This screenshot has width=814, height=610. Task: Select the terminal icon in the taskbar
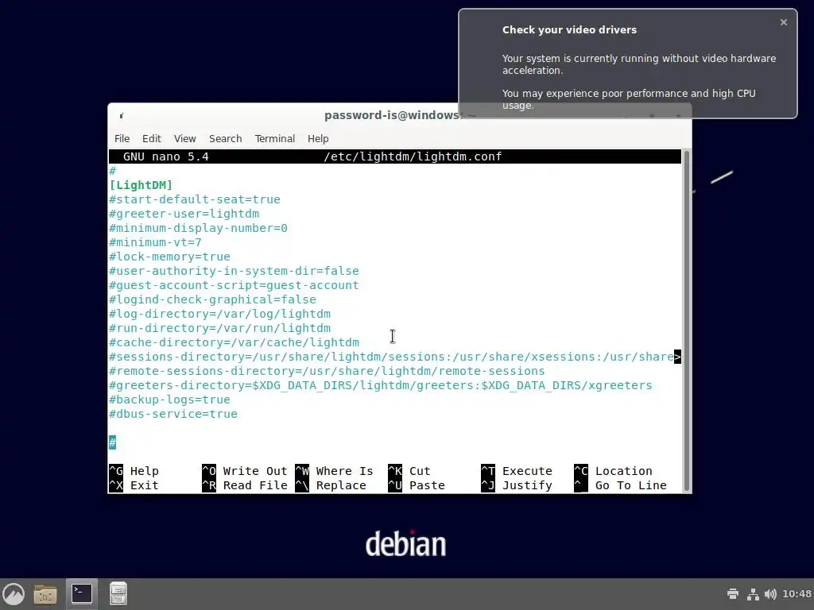[x=82, y=594]
